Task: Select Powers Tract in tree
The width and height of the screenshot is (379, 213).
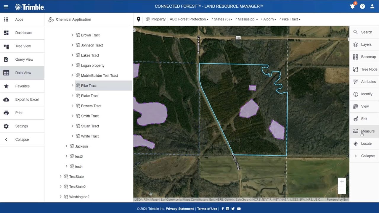Action: click(91, 106)
